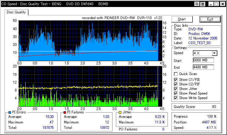The width and height of the screenshot is (227, 135).
Task: Toggle Show Jitter checkbox
Action: (176, 89)
